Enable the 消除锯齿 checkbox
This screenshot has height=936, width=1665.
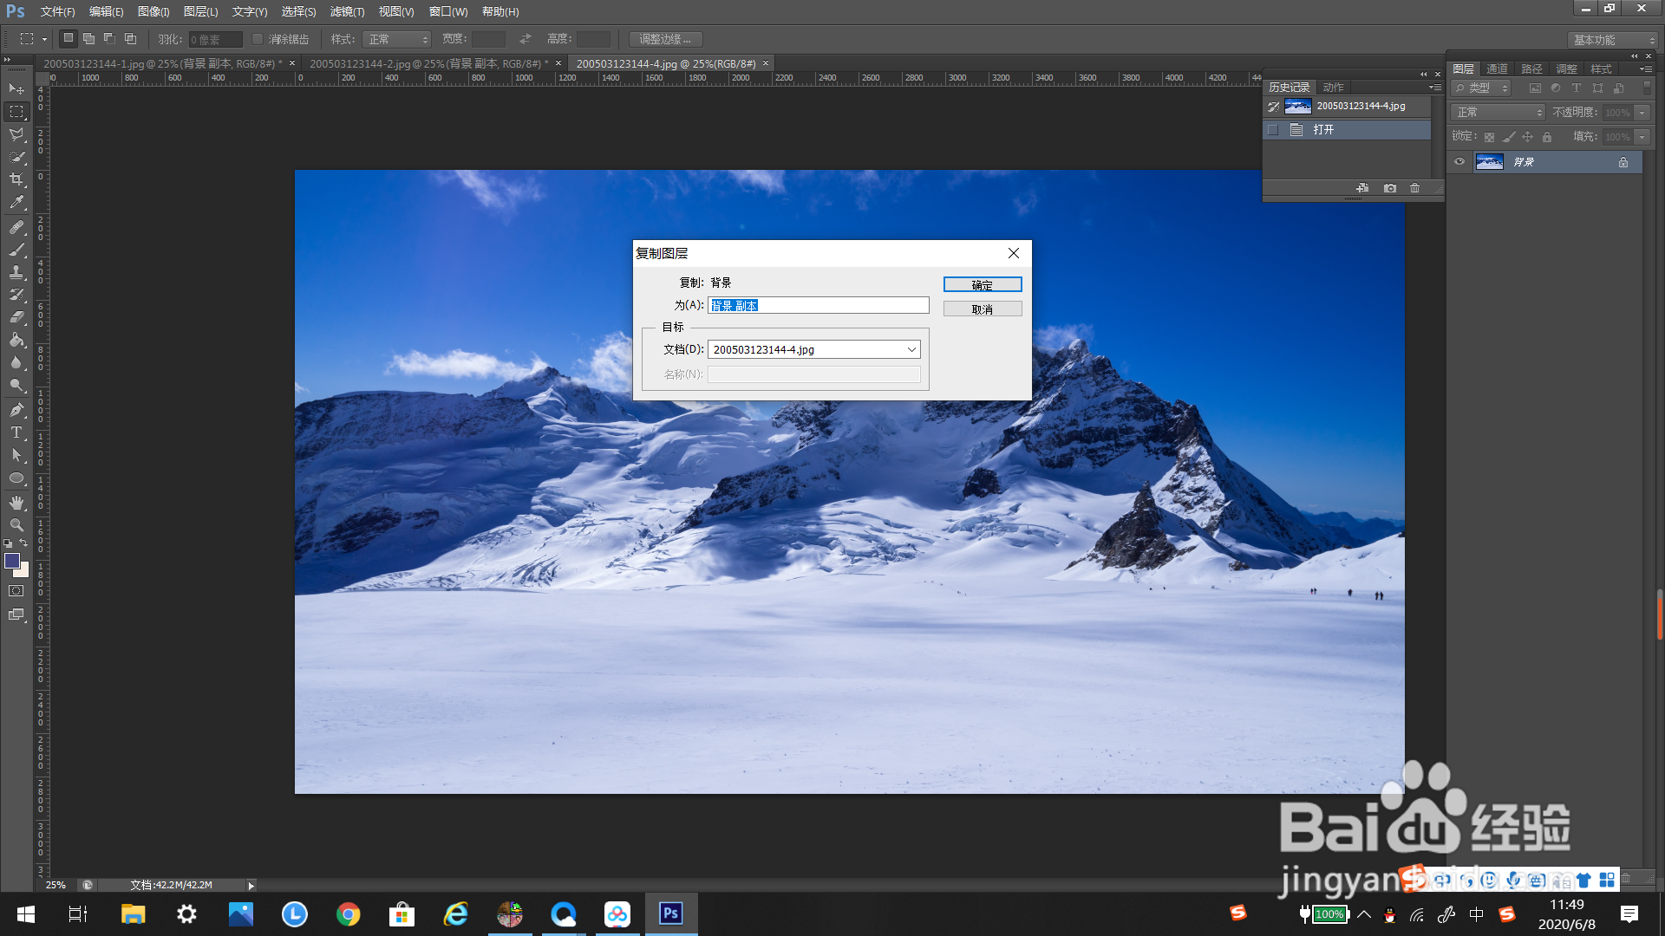(258, 39)
